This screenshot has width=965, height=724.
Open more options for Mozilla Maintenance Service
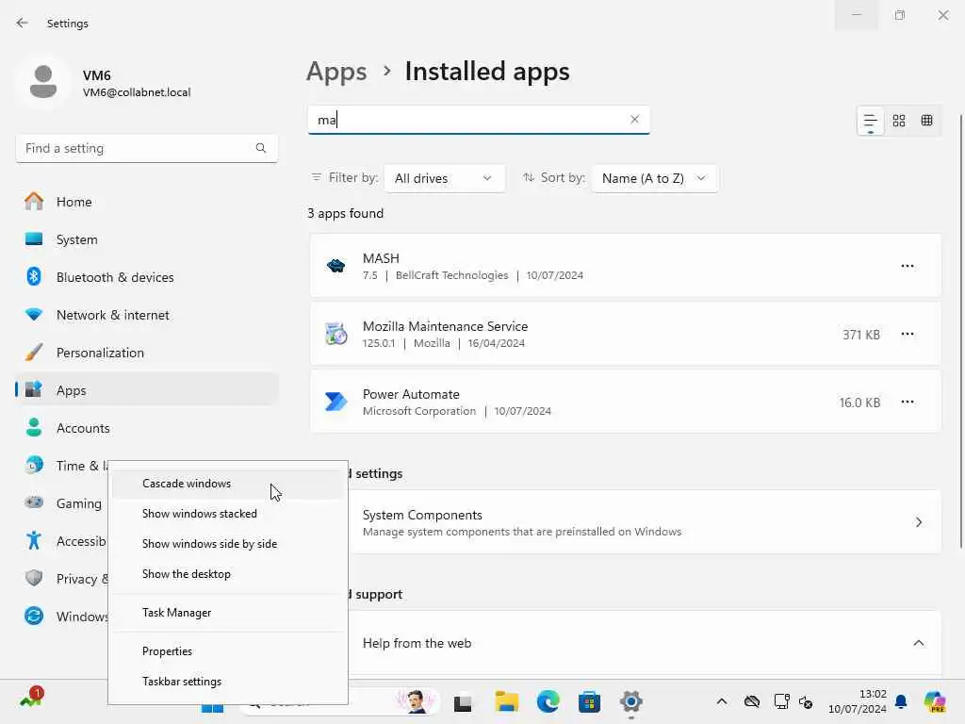908,334
